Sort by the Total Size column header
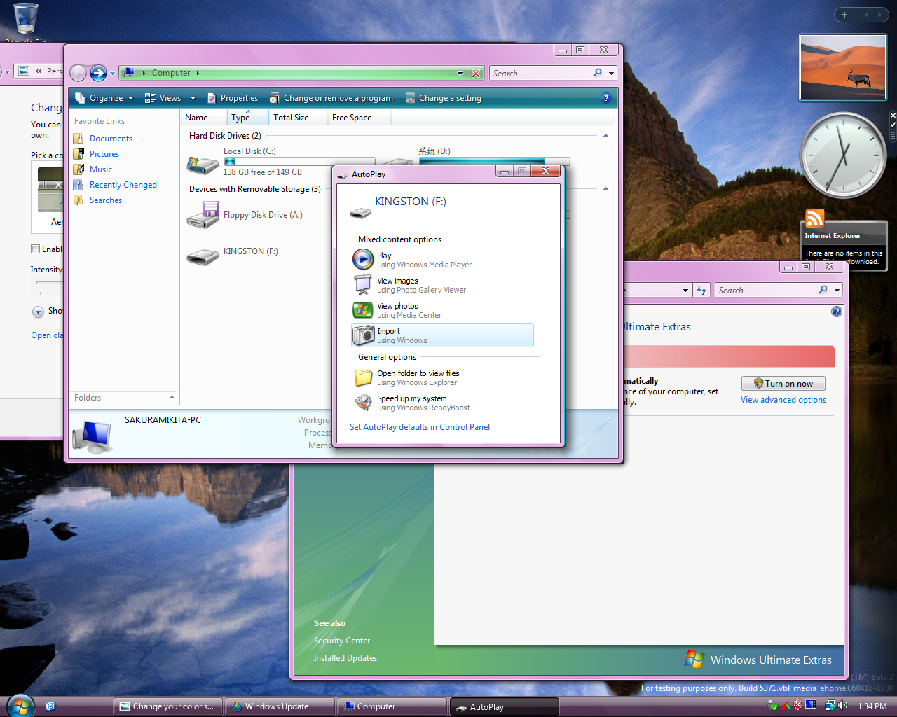This screenshot has height=717, width=897. 299,118
